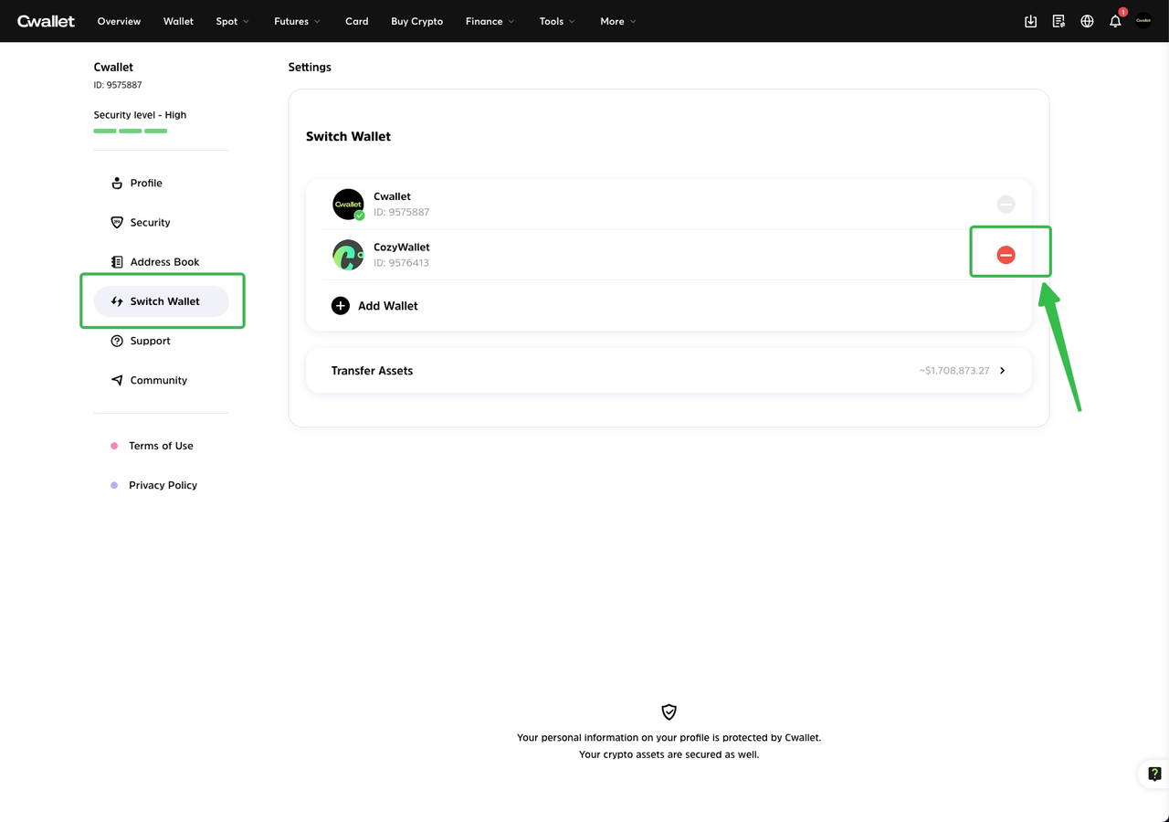Screen dimensions: 1169x822
Task: Click the red remove button for CozyWallet
Action: click(x=1006, y=255)
